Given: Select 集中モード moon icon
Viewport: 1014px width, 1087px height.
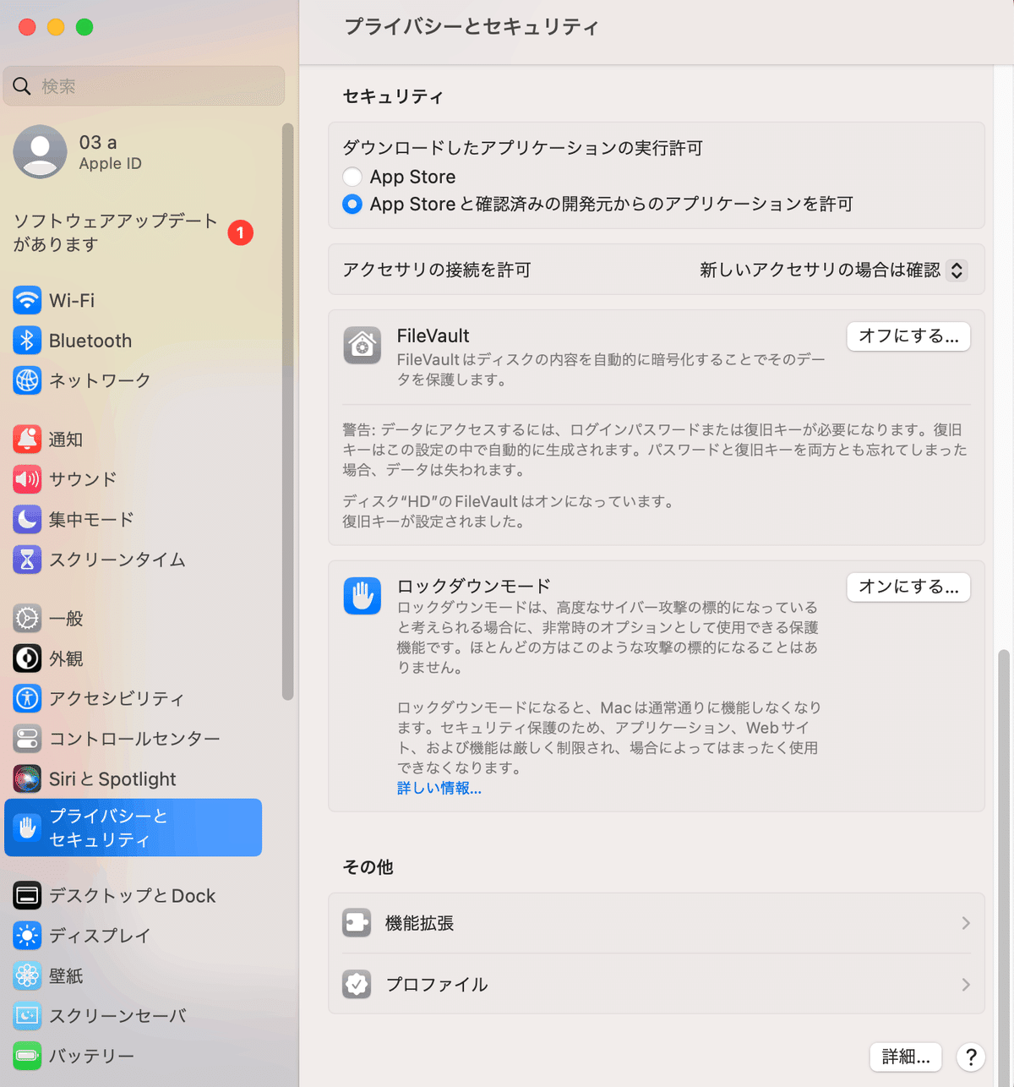Looking at the screenshot, I should (x=27, y=519).
